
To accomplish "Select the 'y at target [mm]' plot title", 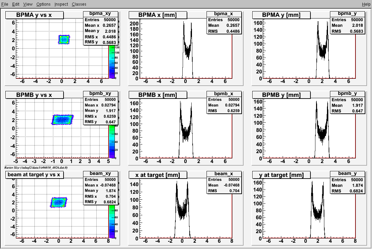I will (x=281, y=175).
